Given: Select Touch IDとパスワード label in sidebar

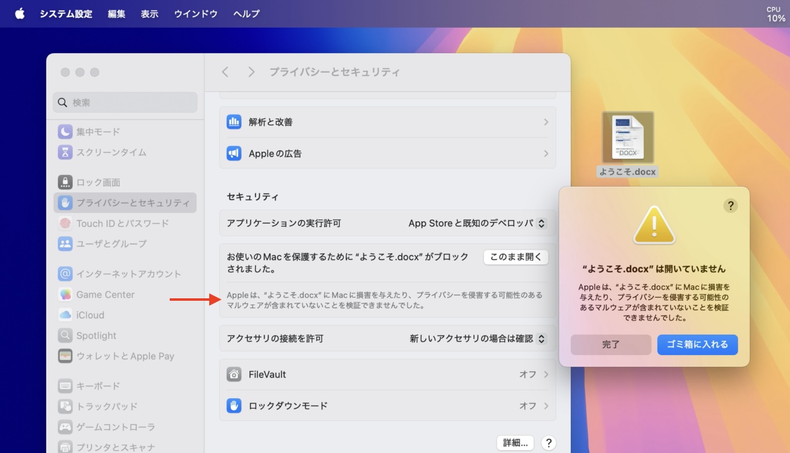Looking at the screenshot, I should pyautogui.click(x=122, y=223).
